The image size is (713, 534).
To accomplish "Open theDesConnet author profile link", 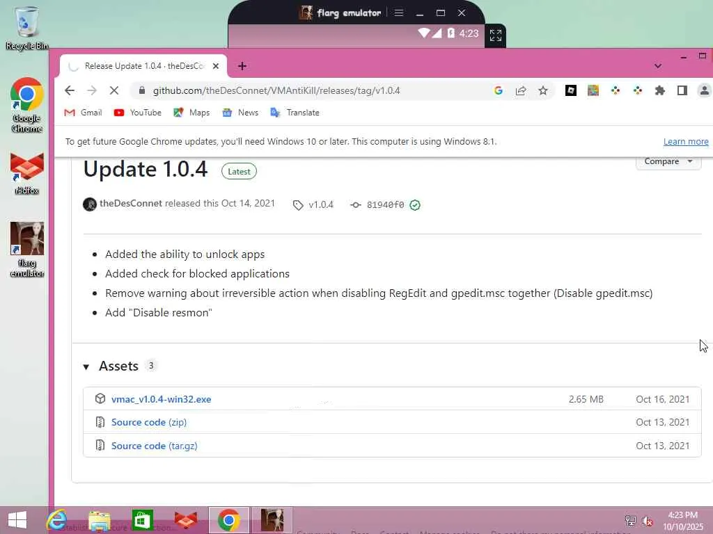I will (130, 203).
